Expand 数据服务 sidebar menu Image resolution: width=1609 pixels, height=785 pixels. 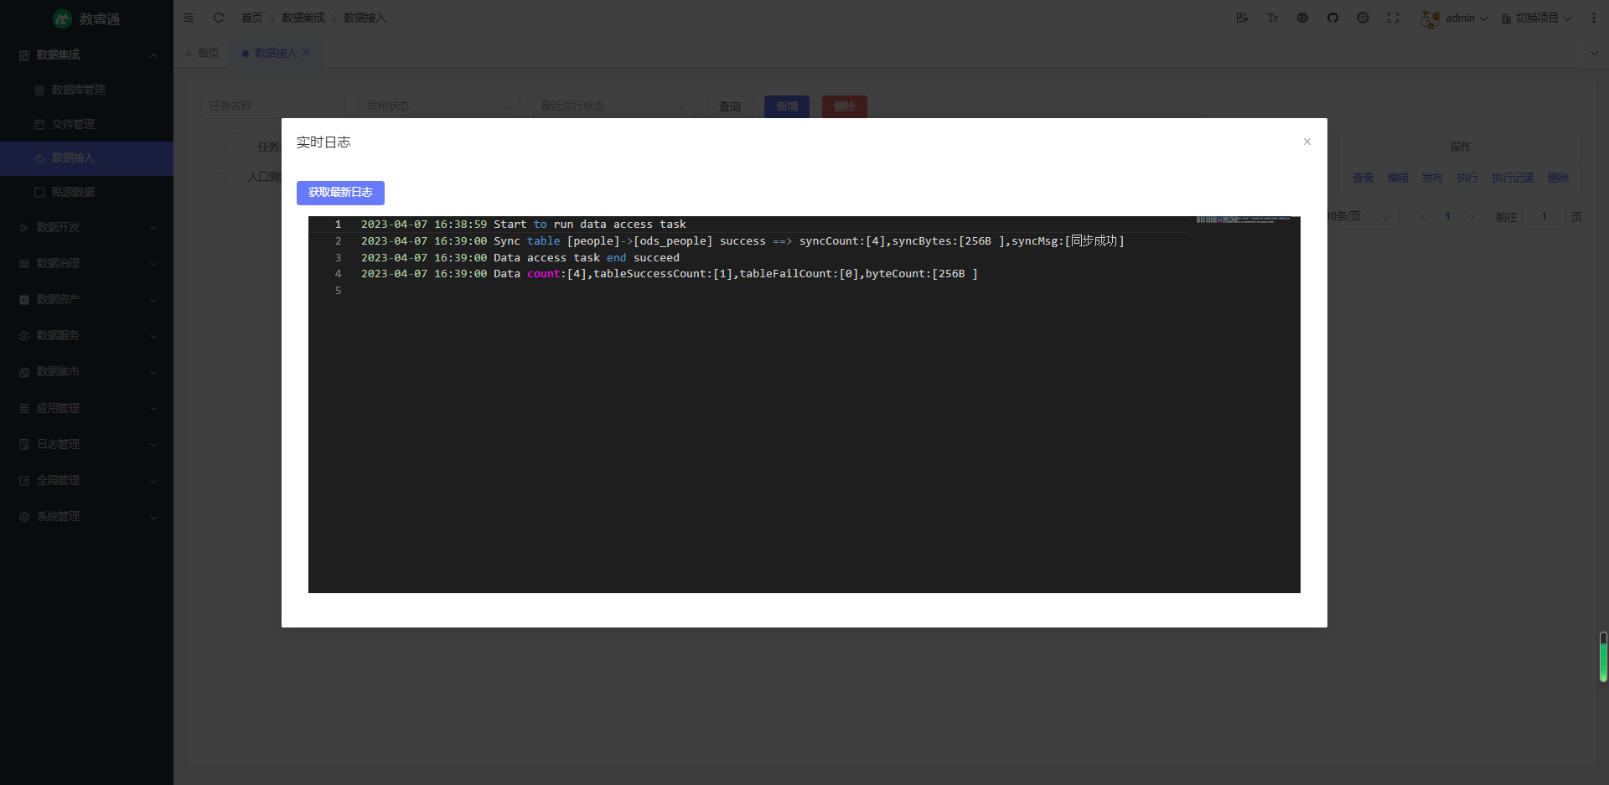pyautogui.click(x=87, y=335)
